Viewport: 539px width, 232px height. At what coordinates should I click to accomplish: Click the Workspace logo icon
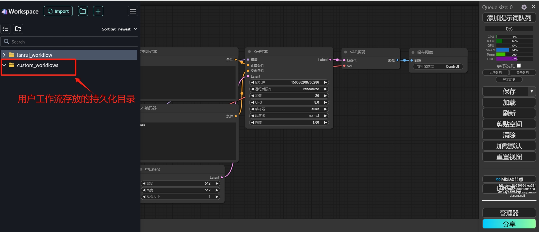coord(4,12)
